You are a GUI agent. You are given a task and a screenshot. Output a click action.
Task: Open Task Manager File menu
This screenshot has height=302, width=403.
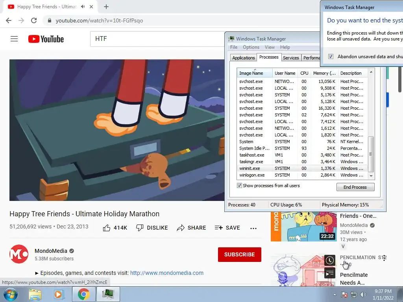[x=234, y=47]
